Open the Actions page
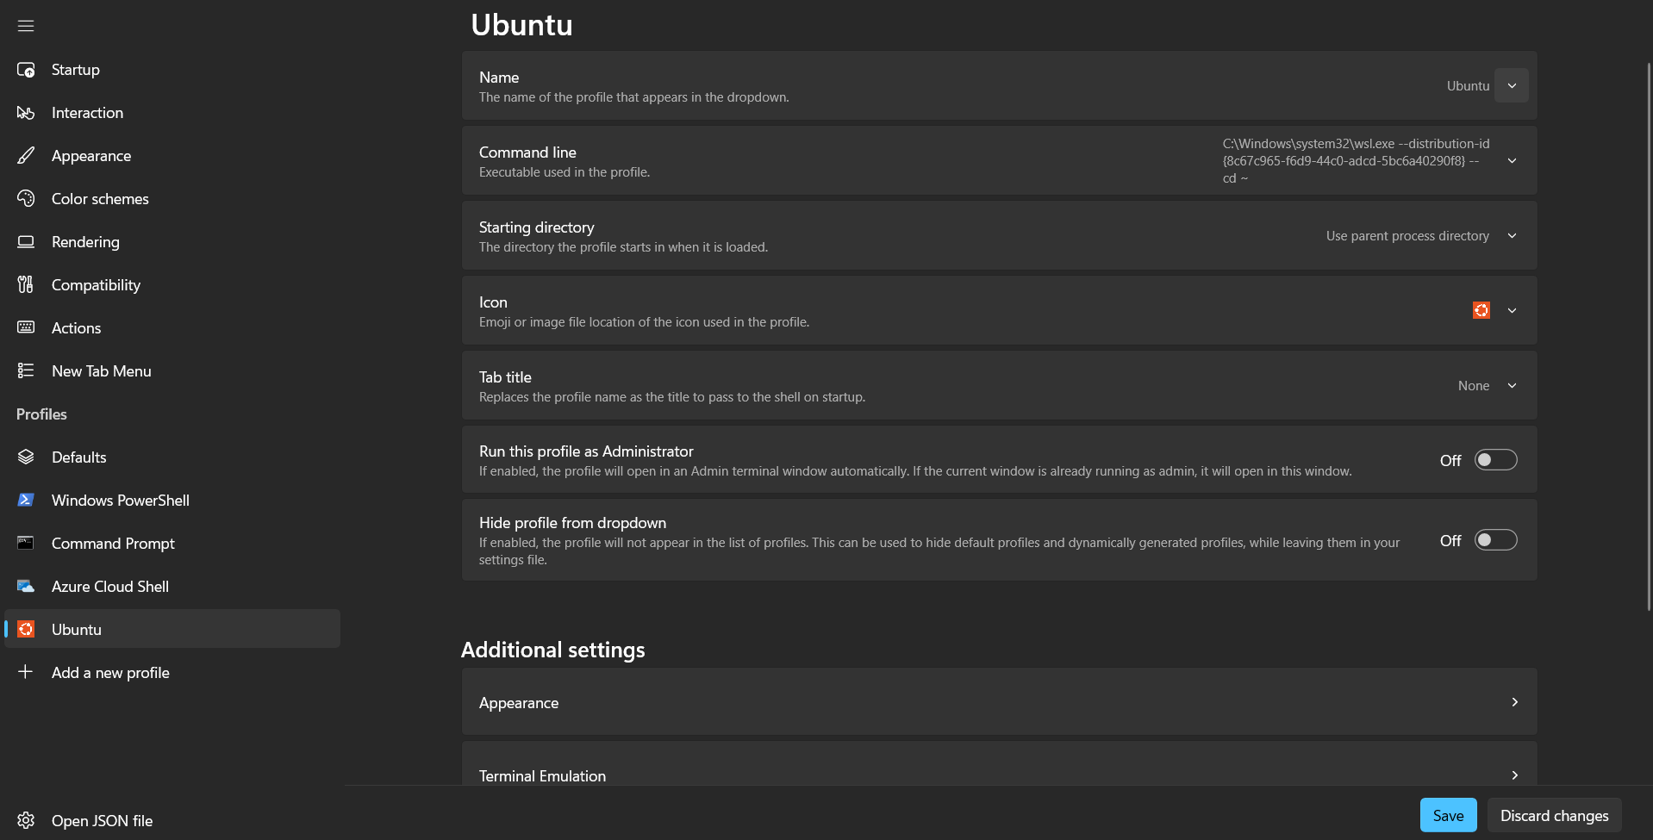Screen dimensions: 1653x840 172,328
